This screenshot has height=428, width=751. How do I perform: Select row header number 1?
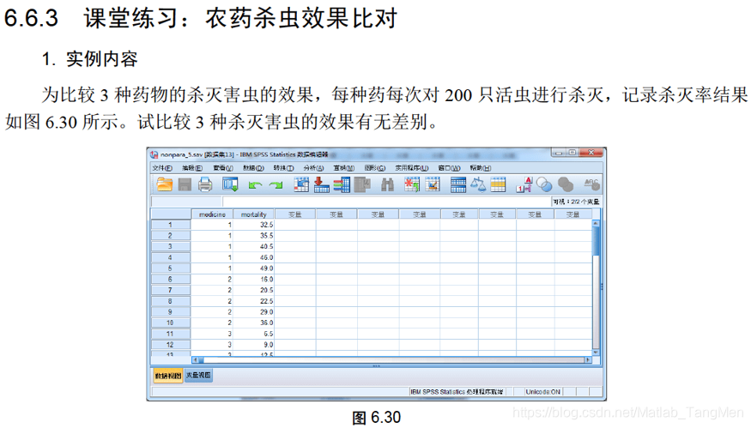click(171, 225)
